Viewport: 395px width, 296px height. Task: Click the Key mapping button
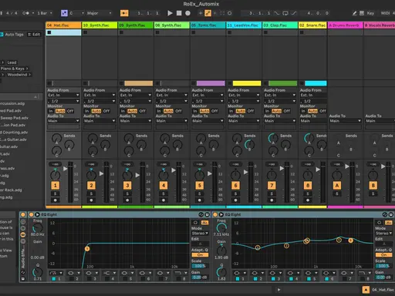370,13
